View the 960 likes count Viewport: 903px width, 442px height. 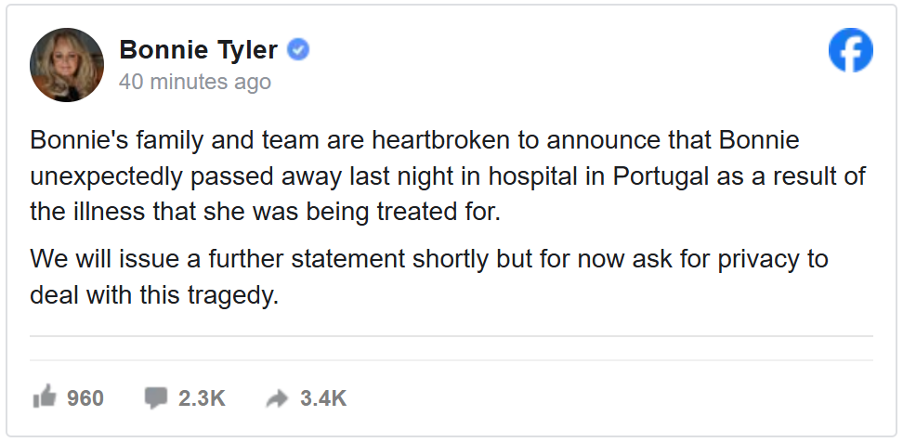click(85, 398)
